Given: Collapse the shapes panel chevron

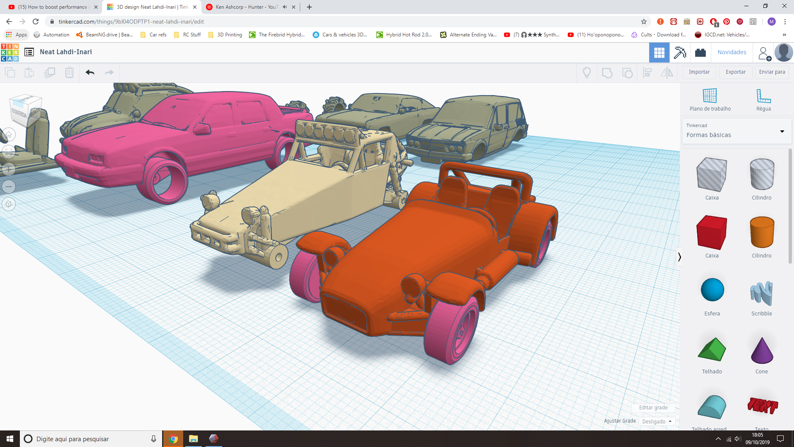Looking at the screenshot, I should [679, 257].
